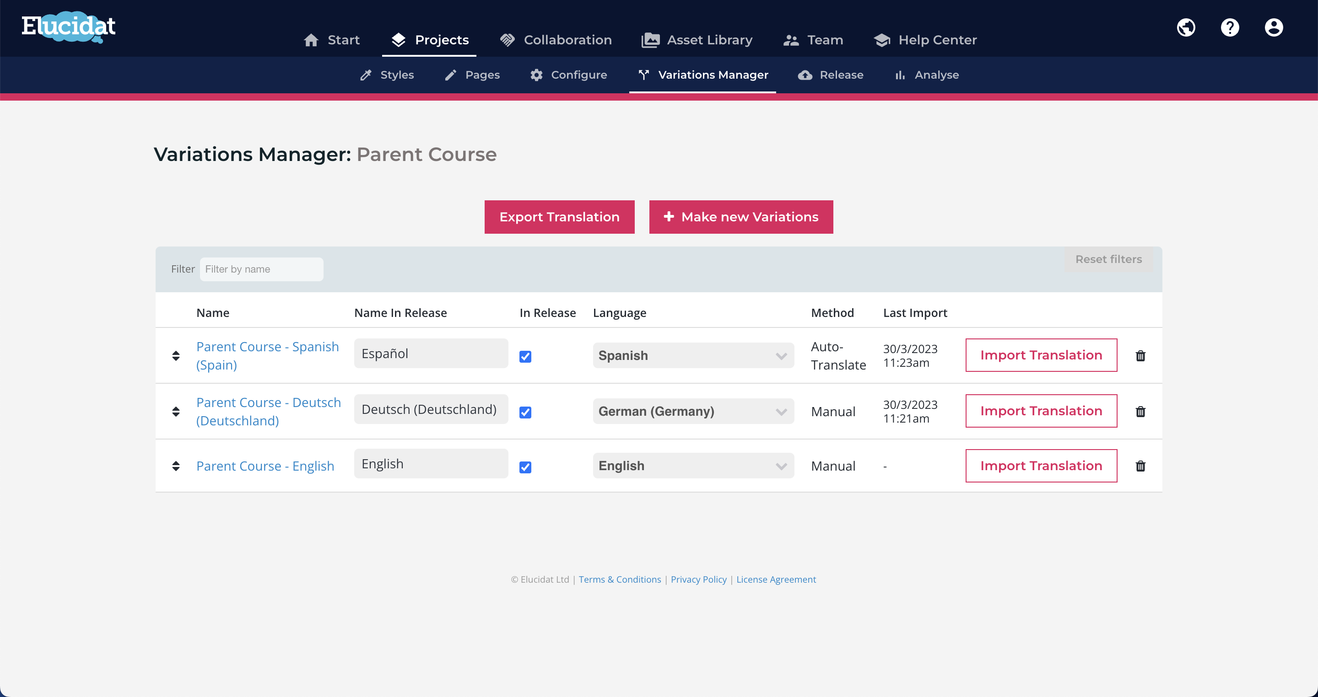Screen dimensions: 1318x697
Task: Switch to the Configure tab
Action: click(x=568, y=75)
